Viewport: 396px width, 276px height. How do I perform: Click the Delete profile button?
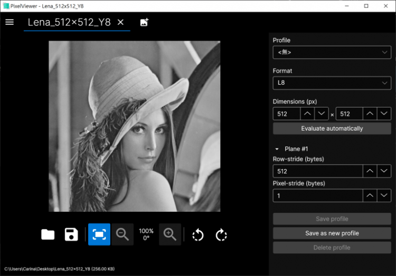(x=332, y=248)
